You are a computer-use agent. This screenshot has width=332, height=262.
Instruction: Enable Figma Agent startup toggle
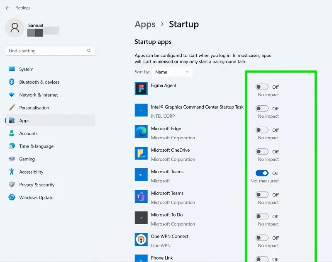[262, 87]
